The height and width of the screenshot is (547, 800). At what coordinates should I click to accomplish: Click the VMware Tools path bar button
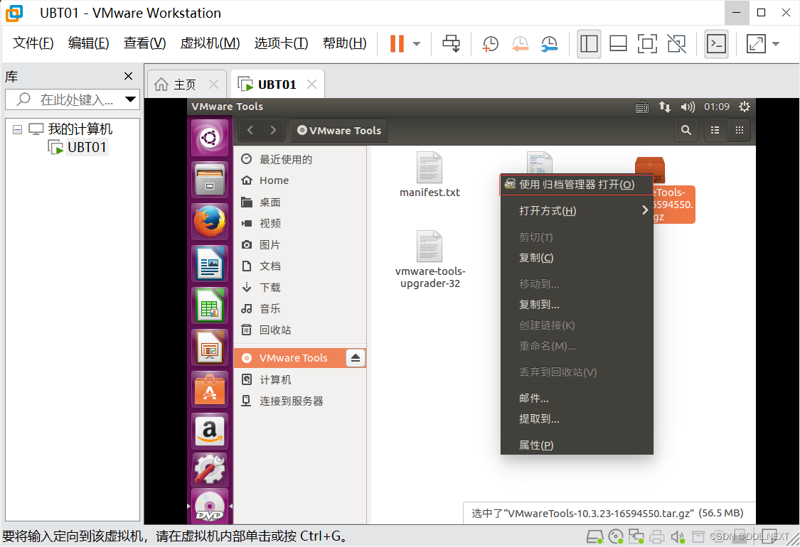[338, 130]
